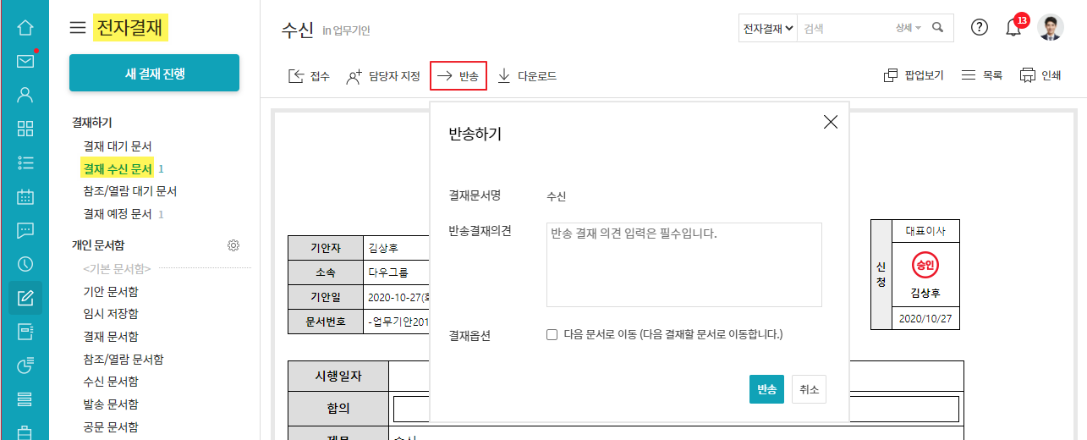Open the calendar icon in sidebar
The width and height of the screenshot is (1087, 440).
coord(25,196)
